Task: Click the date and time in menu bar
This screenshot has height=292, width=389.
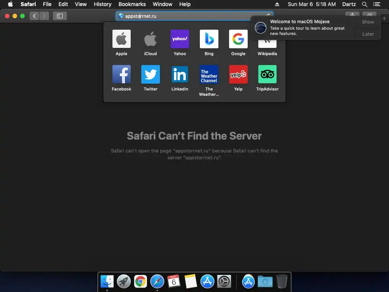Action: point(312,4)
